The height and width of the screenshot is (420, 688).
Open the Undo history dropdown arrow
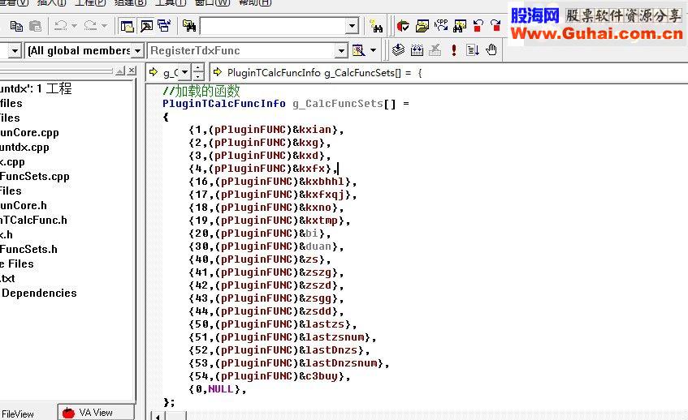[74, 26]
